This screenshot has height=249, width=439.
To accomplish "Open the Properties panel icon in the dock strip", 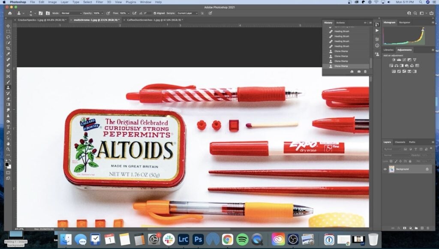I will tap(377, 39).
